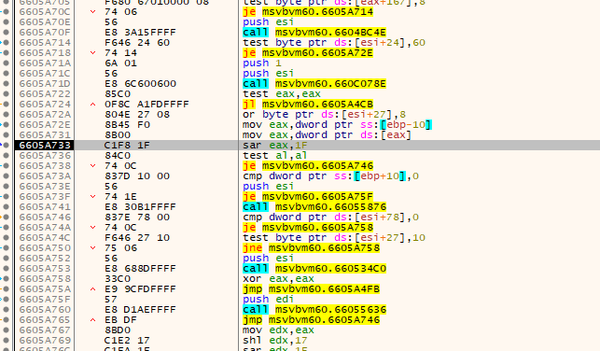Image resolution: width=600 pixels, height=351 pixels.
Task: Select instruction mov eax,dword ptr ss:[ebp-10]
Action: 338,125
